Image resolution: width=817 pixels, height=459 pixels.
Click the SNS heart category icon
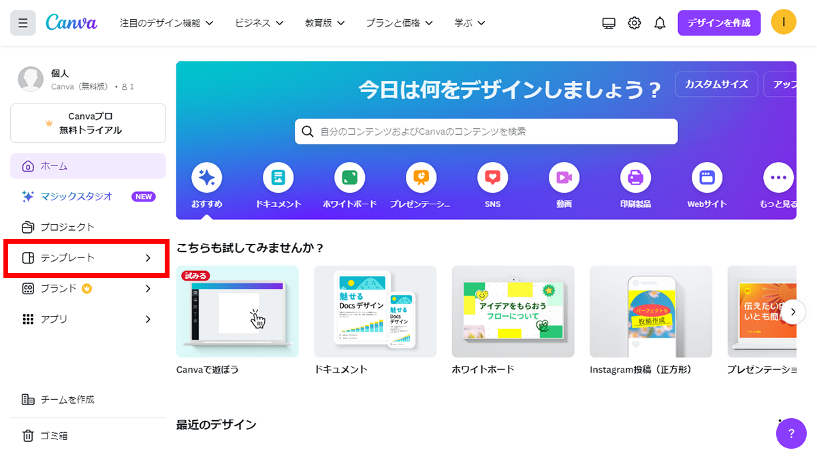492,178
